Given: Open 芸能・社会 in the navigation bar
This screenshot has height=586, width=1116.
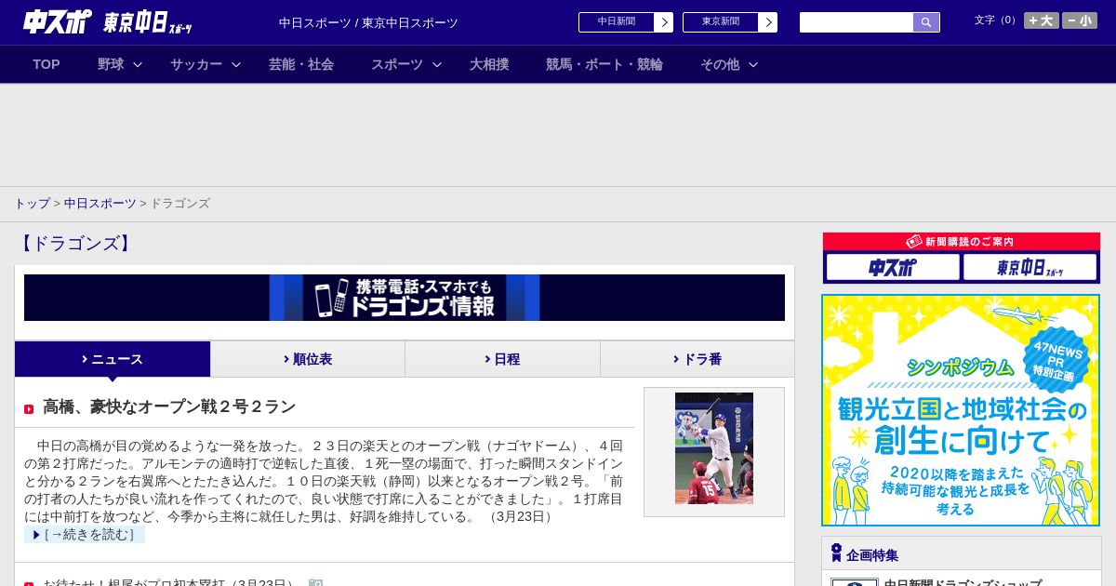Looking at the screenshot, I should tap(301, 64).
